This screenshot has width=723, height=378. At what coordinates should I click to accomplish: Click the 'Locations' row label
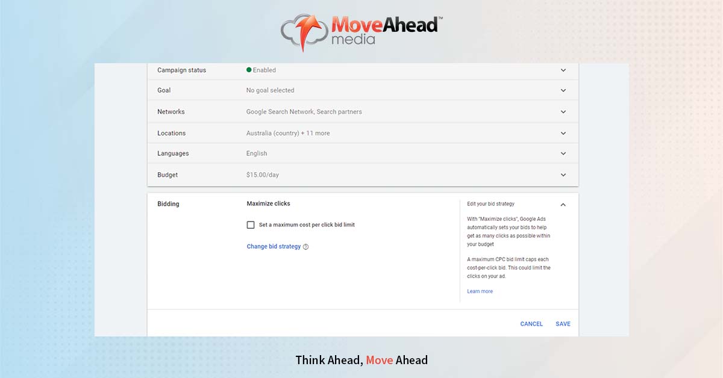pyautogui.click(x=172, y=134)
